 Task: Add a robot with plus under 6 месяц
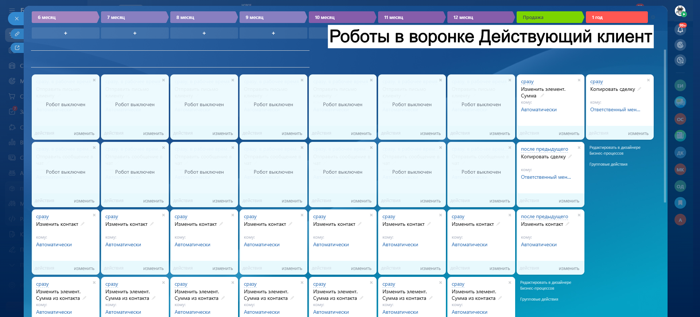(x=66, y=33)
